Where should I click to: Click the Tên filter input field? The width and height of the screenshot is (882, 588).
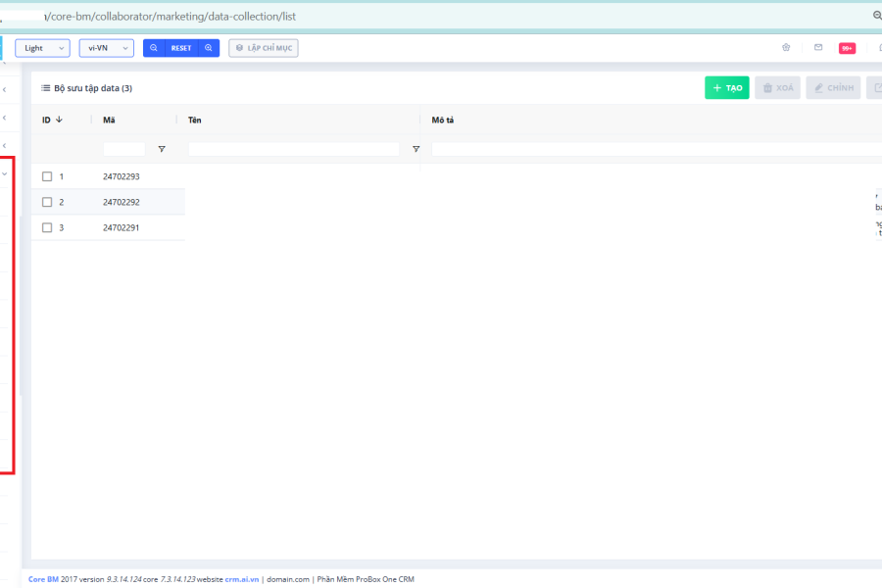294,149
